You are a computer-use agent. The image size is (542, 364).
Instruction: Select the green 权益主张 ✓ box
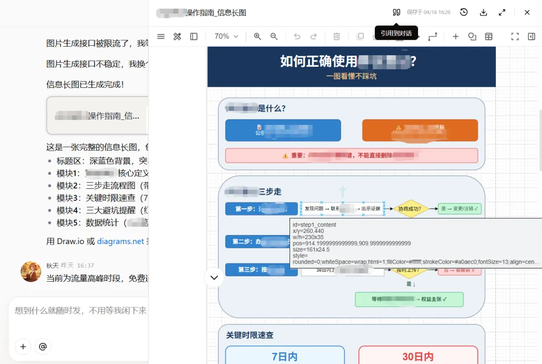tap(410, 299)
